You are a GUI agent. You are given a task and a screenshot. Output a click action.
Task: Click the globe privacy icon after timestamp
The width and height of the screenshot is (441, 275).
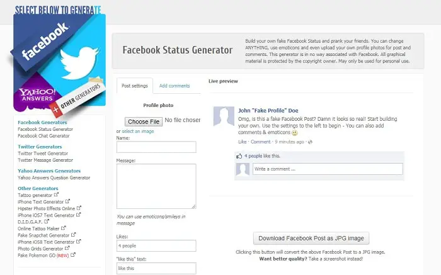click(310, 142)
